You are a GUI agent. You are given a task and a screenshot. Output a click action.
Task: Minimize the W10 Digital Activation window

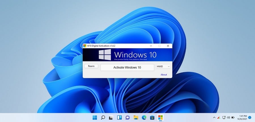(151, 46)
